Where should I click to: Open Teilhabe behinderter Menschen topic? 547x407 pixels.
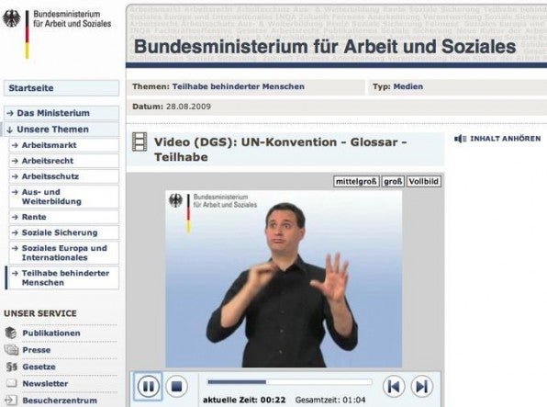click(63, 278)
